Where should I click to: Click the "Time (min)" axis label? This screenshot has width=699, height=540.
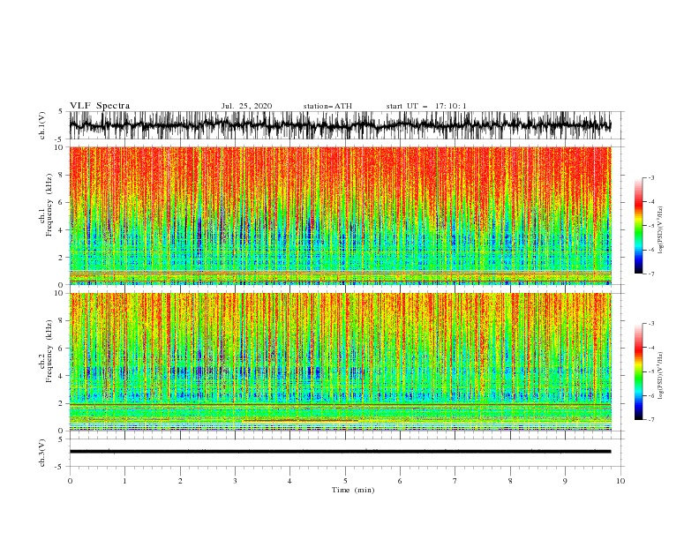[x=353, y=490]
